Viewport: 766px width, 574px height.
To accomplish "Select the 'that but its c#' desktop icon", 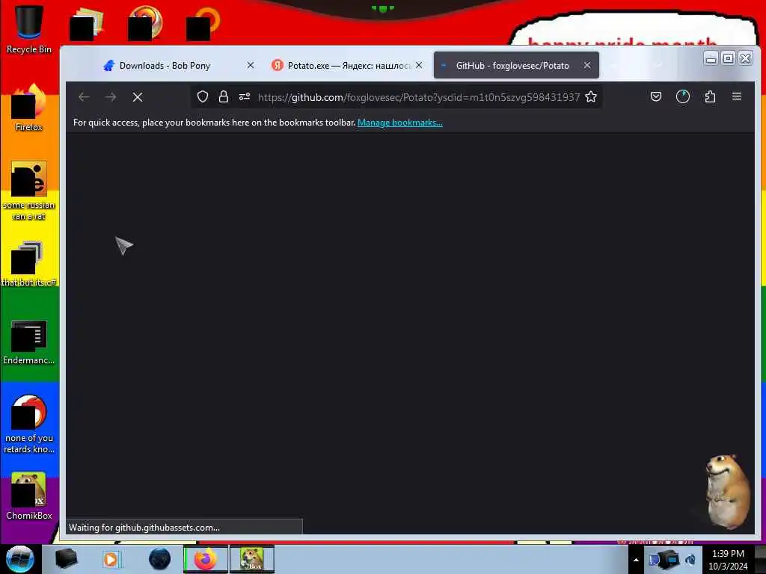I will pos(28,264).
